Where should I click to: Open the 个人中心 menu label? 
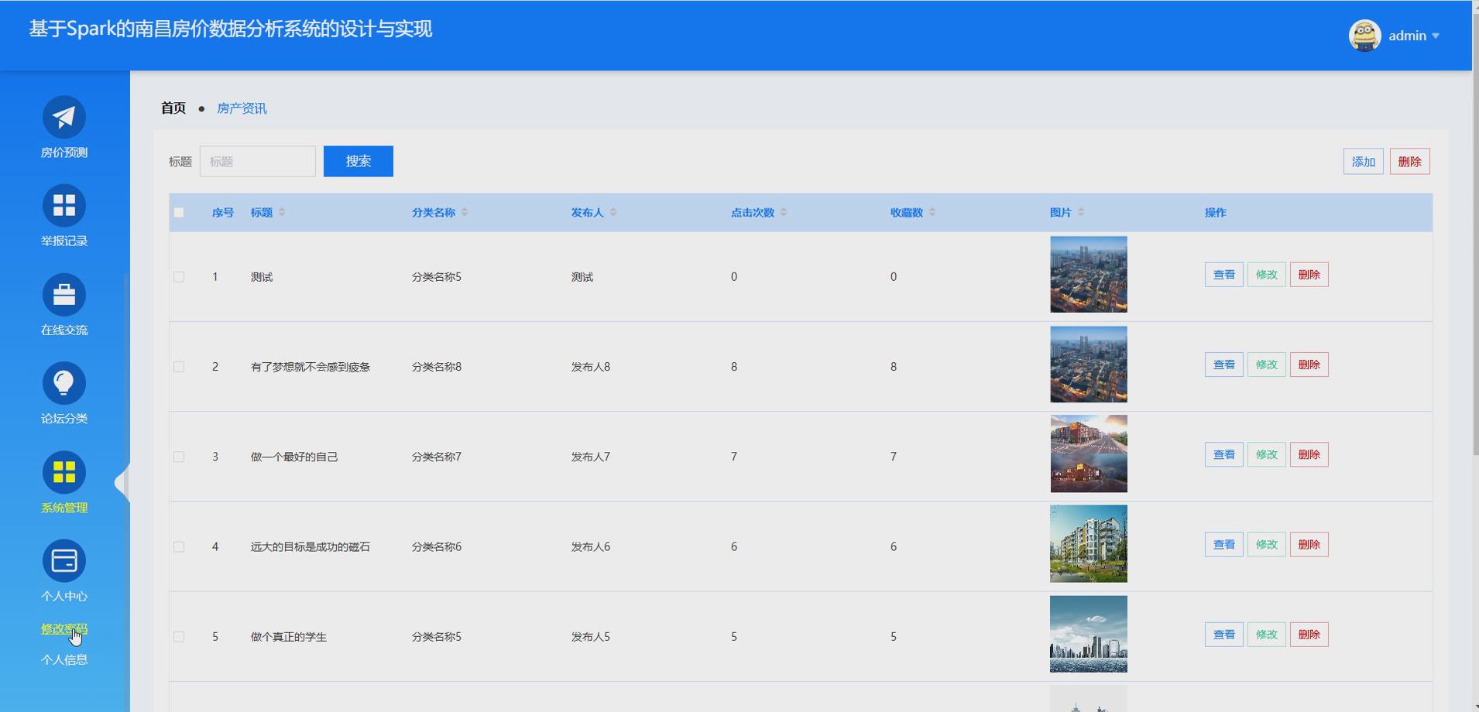(64, 596)
